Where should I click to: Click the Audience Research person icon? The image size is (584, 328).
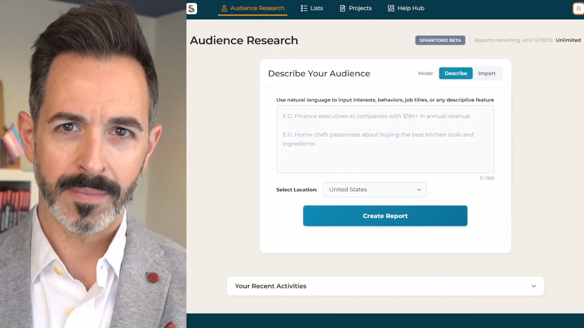[x=224, y=8]
